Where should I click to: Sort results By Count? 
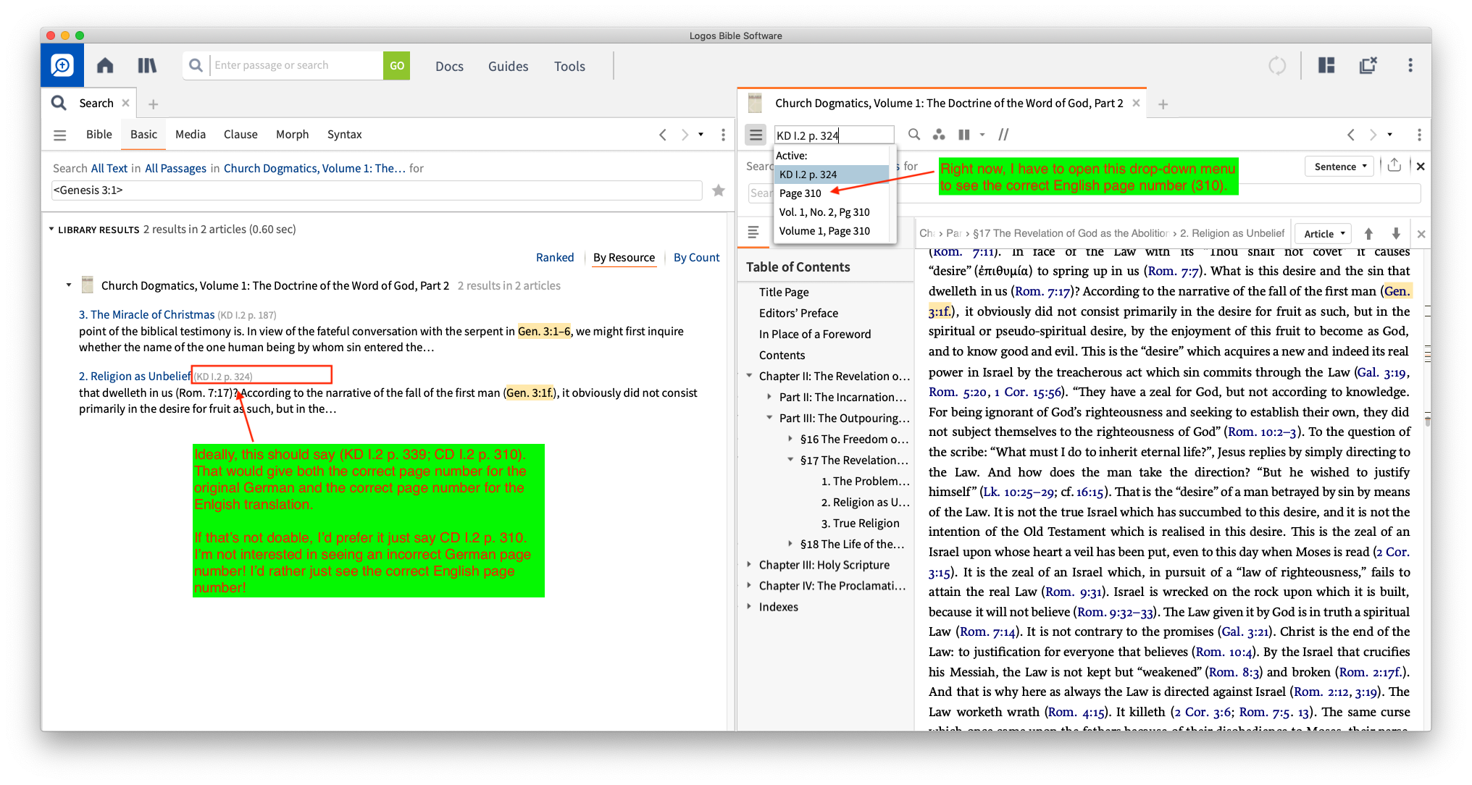coord(696,258)
